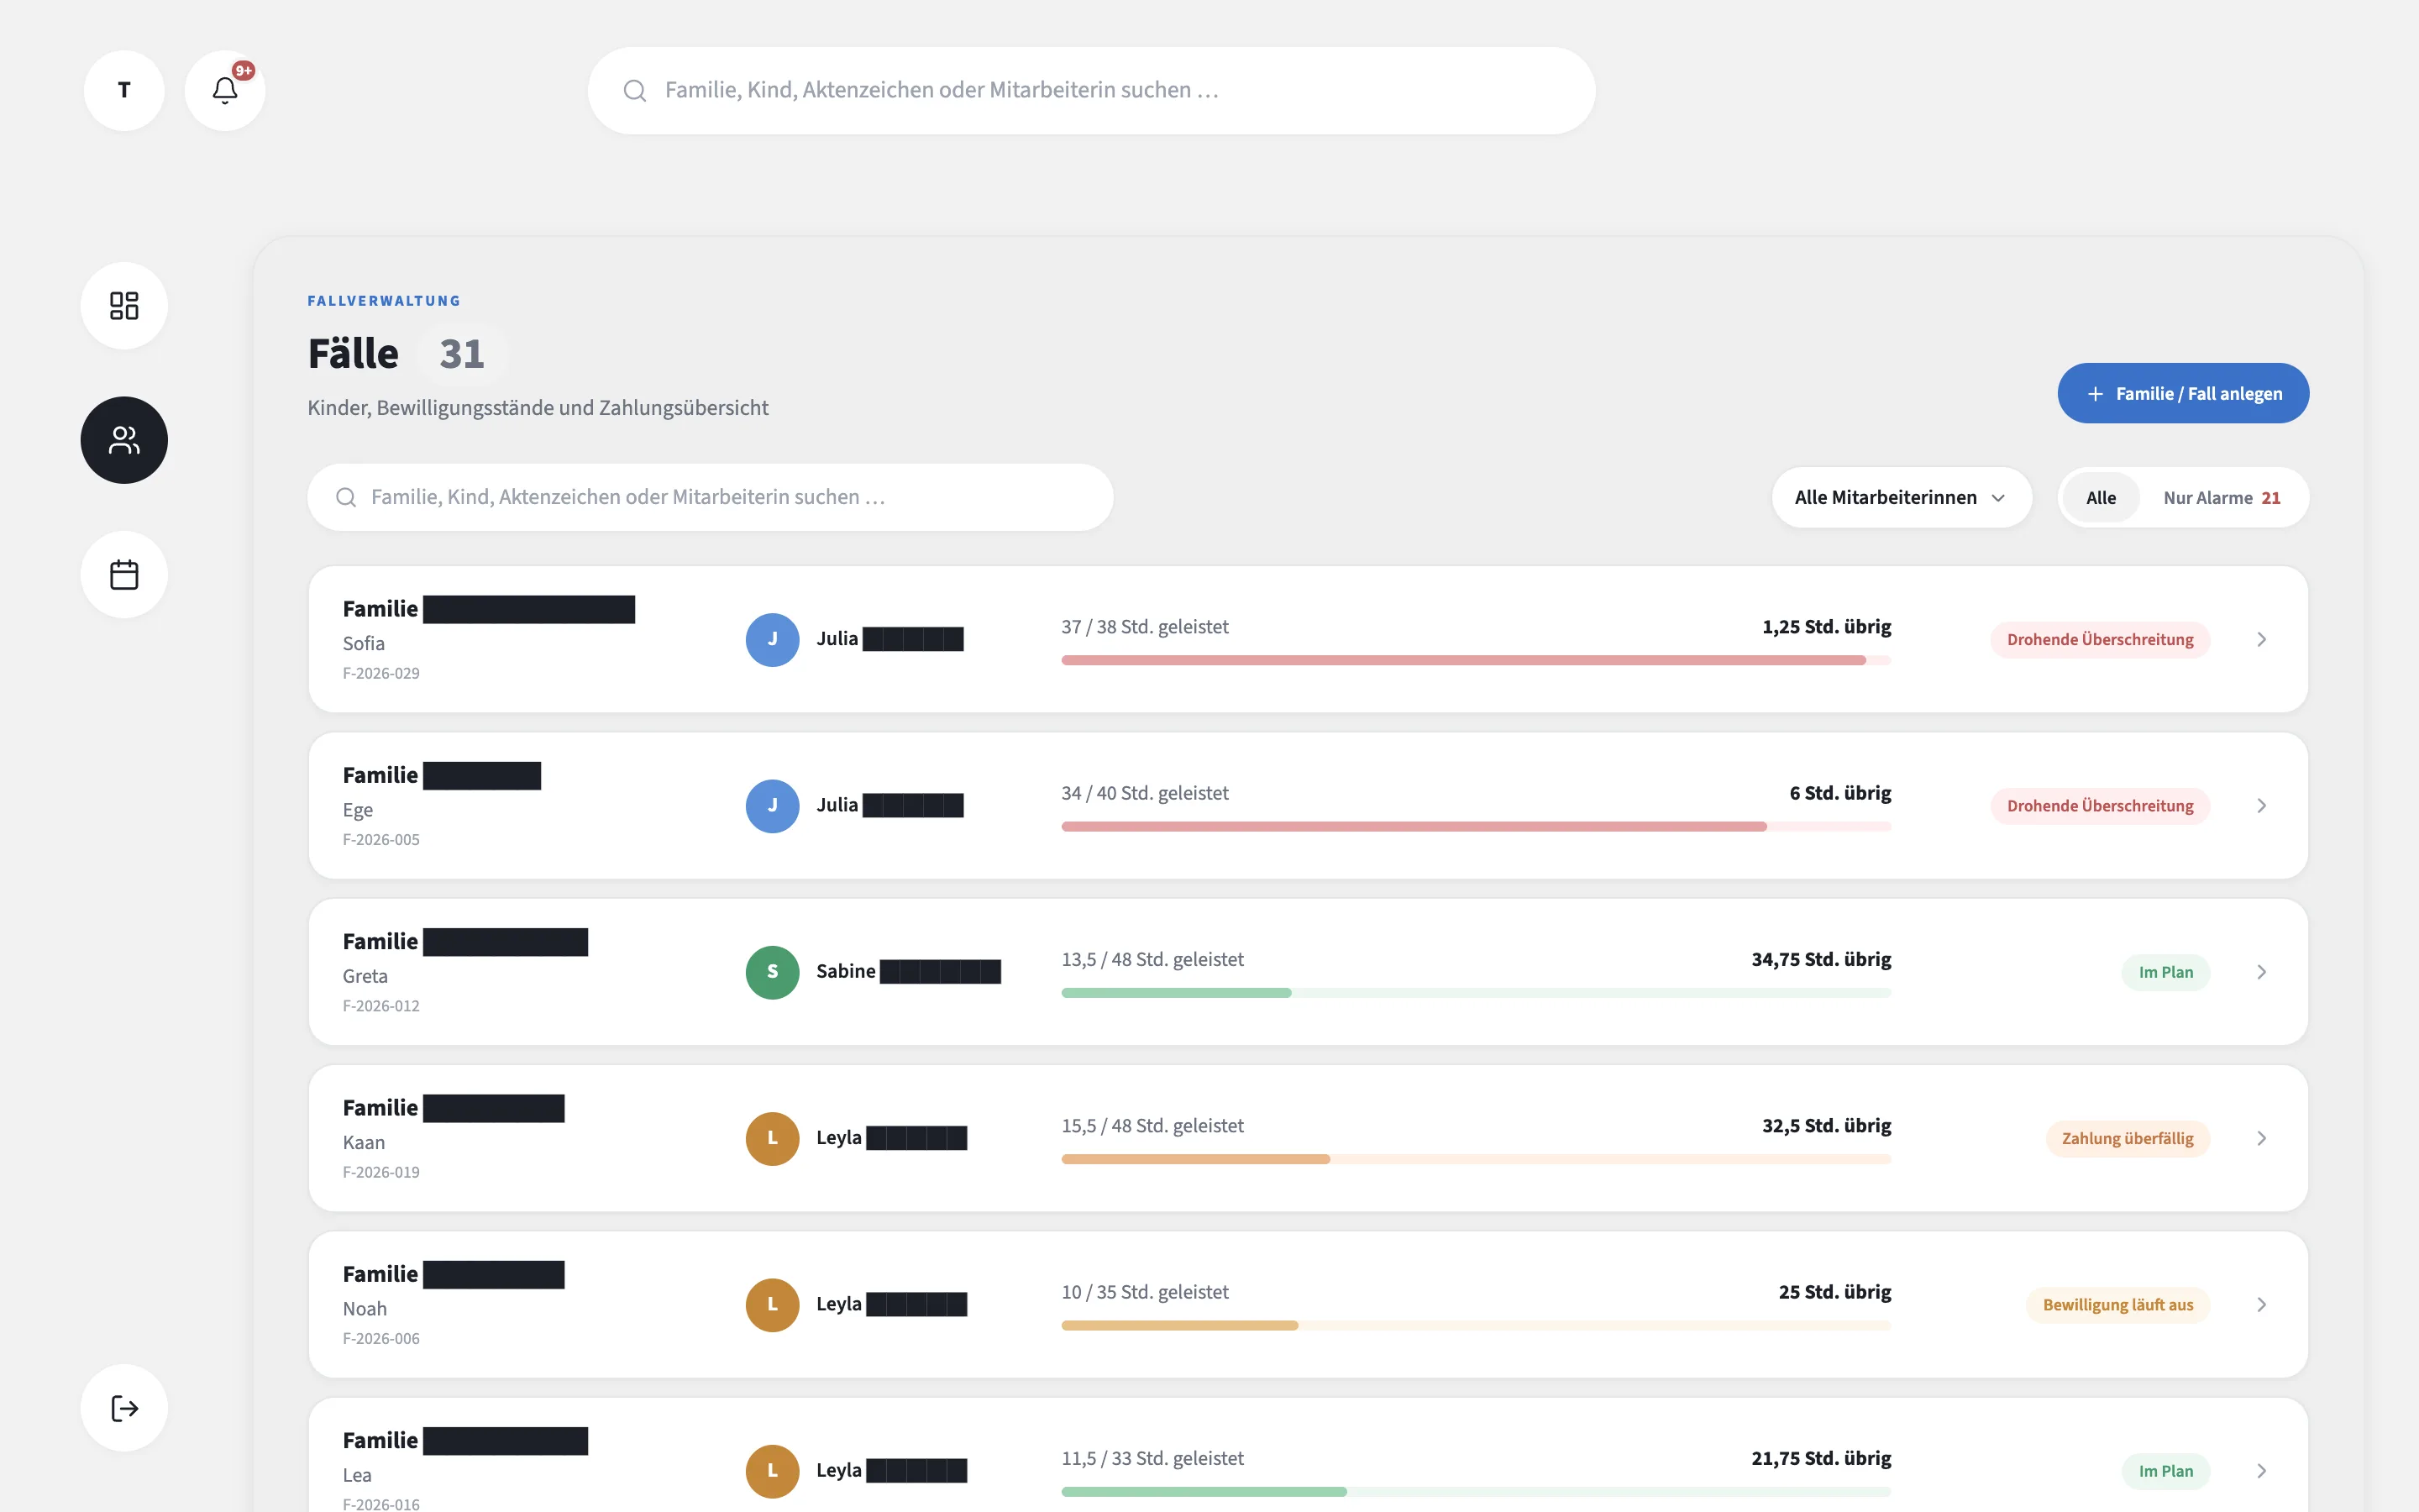The width and height of the screenshot is (2419, 1512).
Task: Select the Fälle people icon in sidebar
Action: click(x=124, y=440)
